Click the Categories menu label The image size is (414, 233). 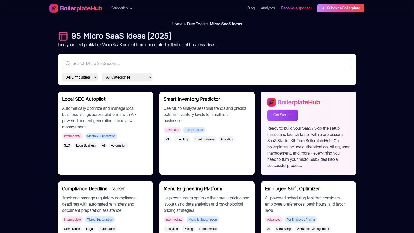pos(119,8)
